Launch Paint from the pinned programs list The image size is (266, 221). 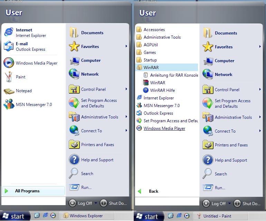pos(20,77)
